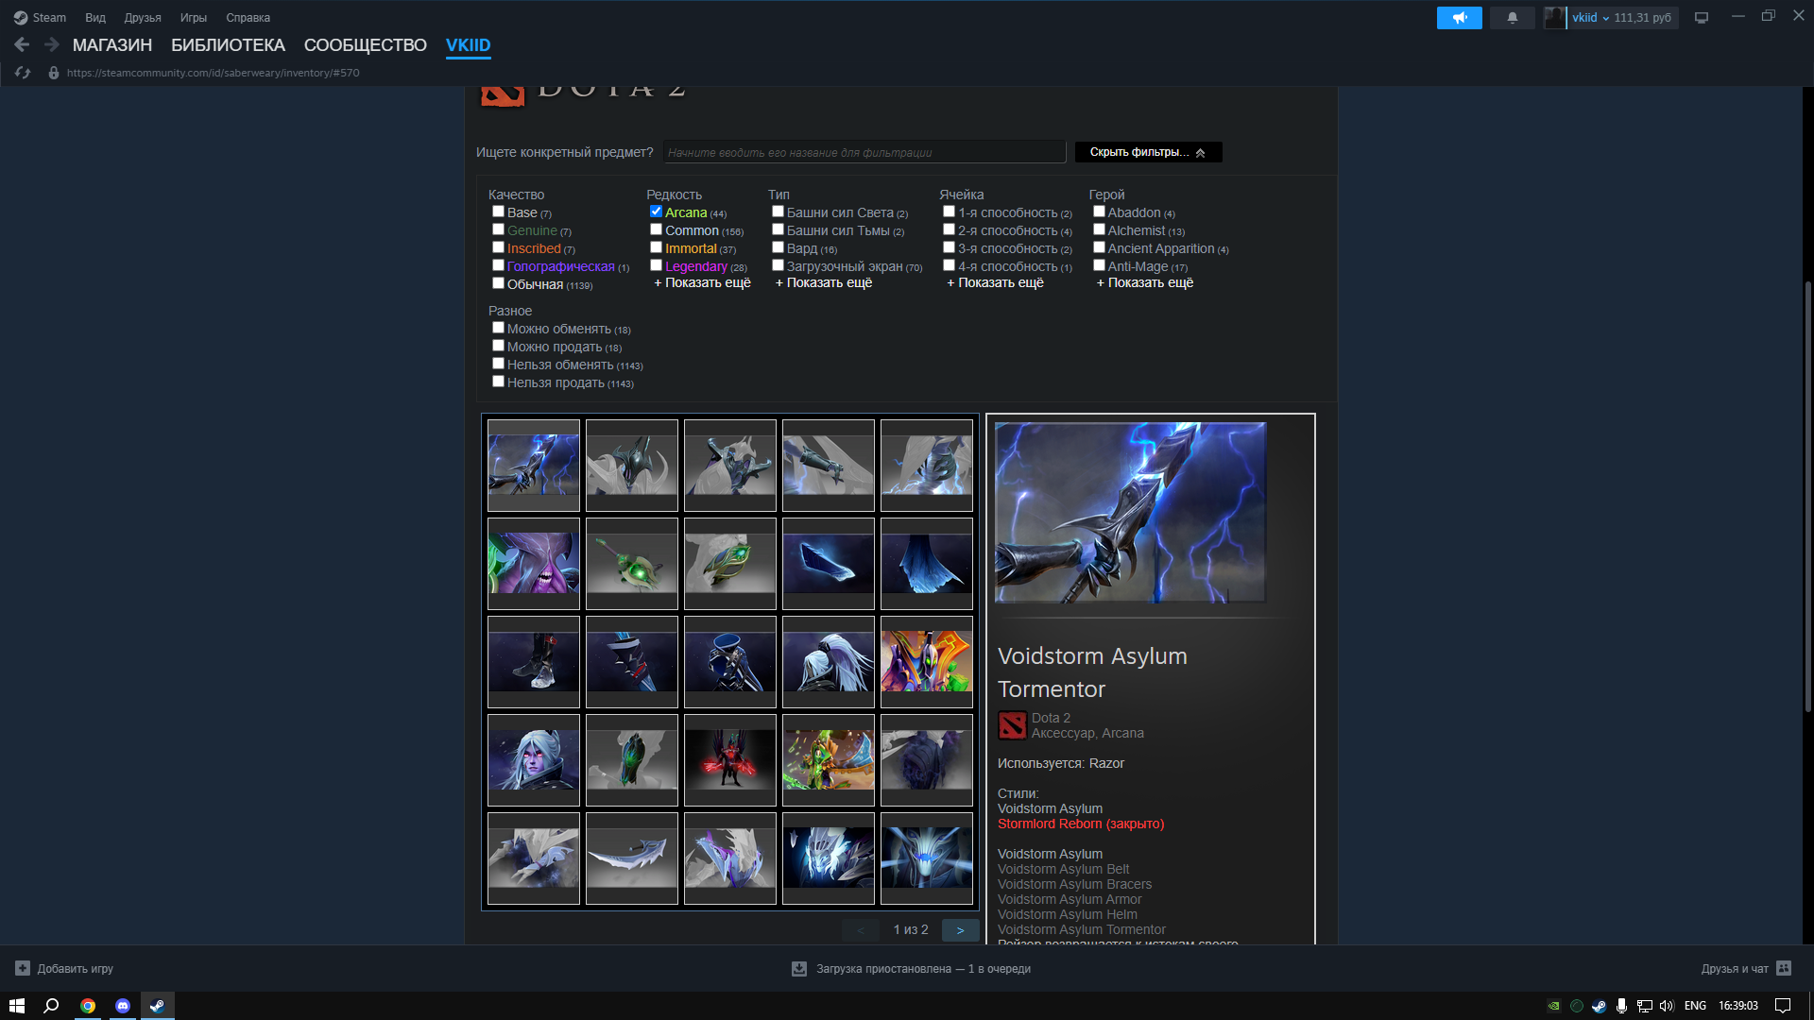The image size is (1814, 1020).
Task: Open the notifications bell
Action: click(x=1512, y=18)
